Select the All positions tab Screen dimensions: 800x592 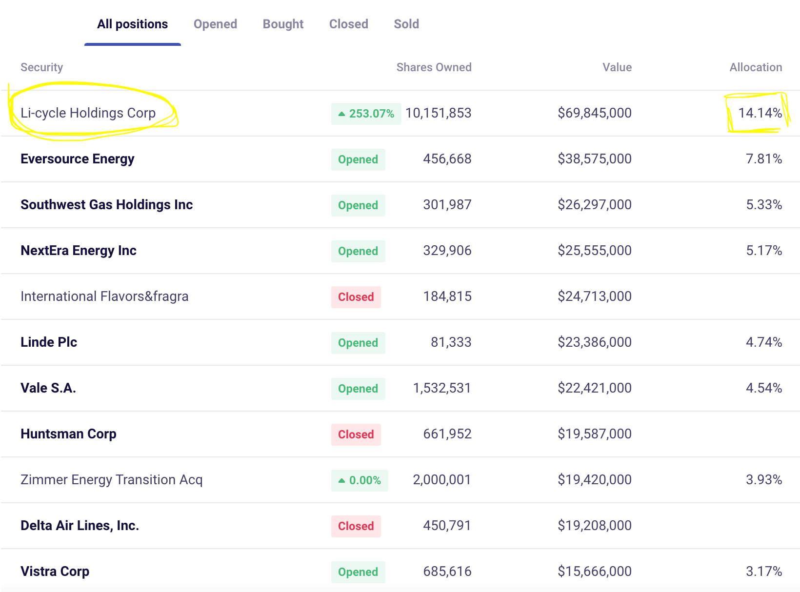tap(132, 24)
